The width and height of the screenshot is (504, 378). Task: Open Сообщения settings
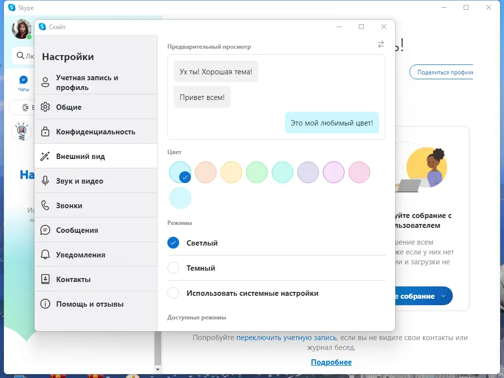77,230
